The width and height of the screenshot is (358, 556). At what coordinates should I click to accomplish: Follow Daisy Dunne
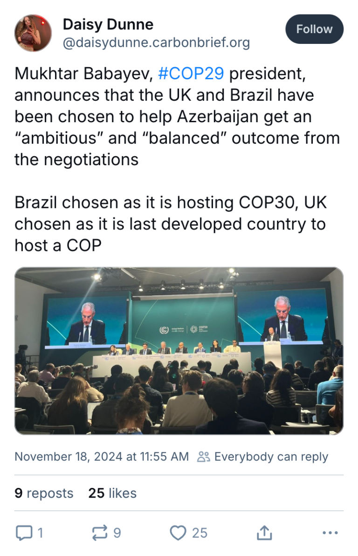pos(314,29)
